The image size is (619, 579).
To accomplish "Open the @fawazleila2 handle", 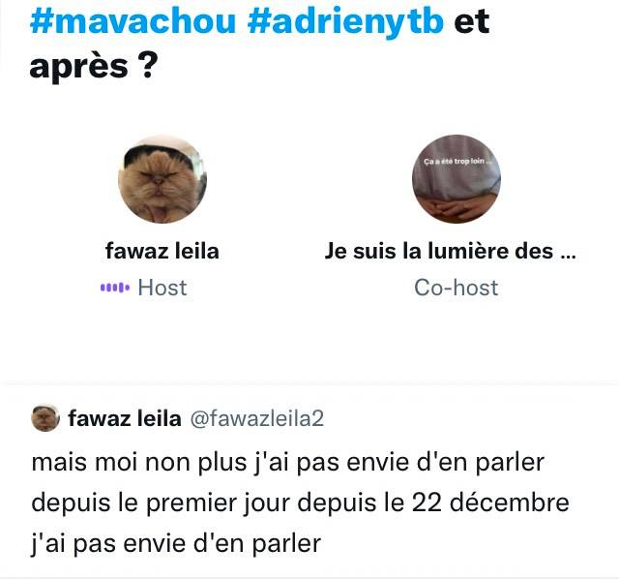I will click(x=257, y=418).
